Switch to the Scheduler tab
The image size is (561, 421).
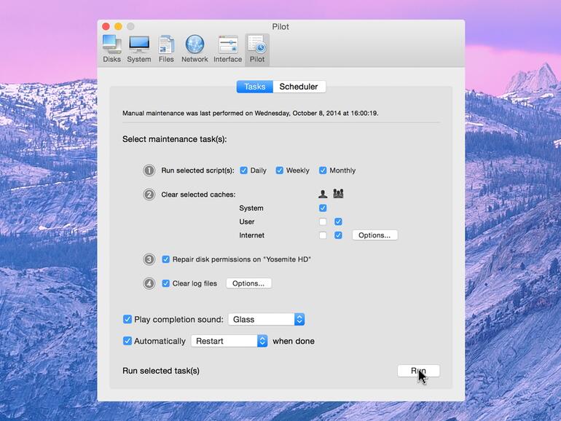(x=299, y=87)
